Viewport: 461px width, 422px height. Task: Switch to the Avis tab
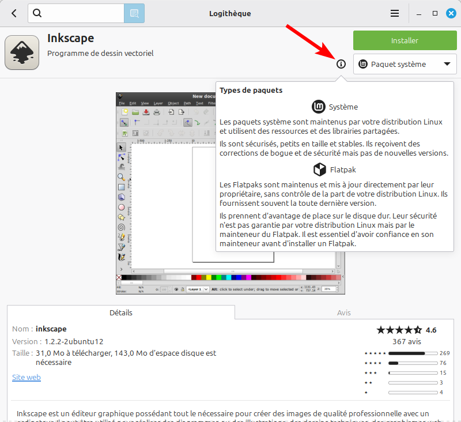coord(343,312)
